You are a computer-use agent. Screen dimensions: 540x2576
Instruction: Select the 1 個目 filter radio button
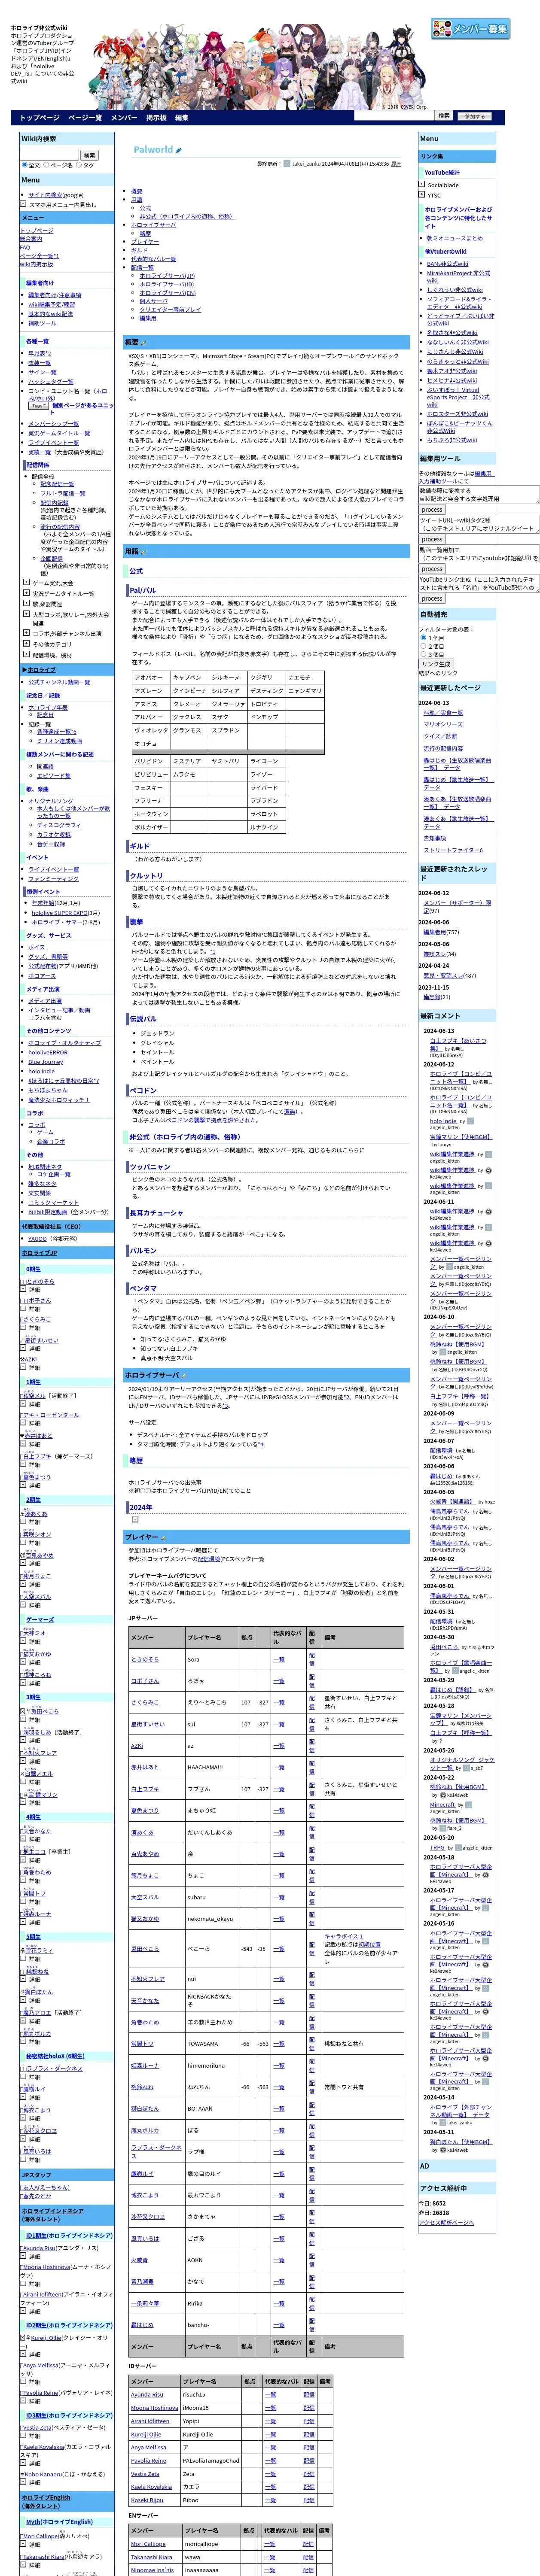click(423, 637)
